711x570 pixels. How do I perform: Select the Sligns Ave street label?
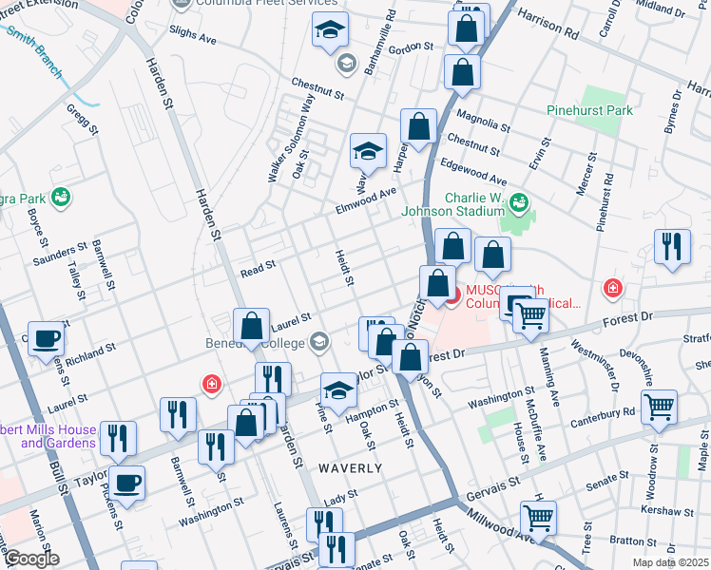pyautogui.click(x=193, y=35)
